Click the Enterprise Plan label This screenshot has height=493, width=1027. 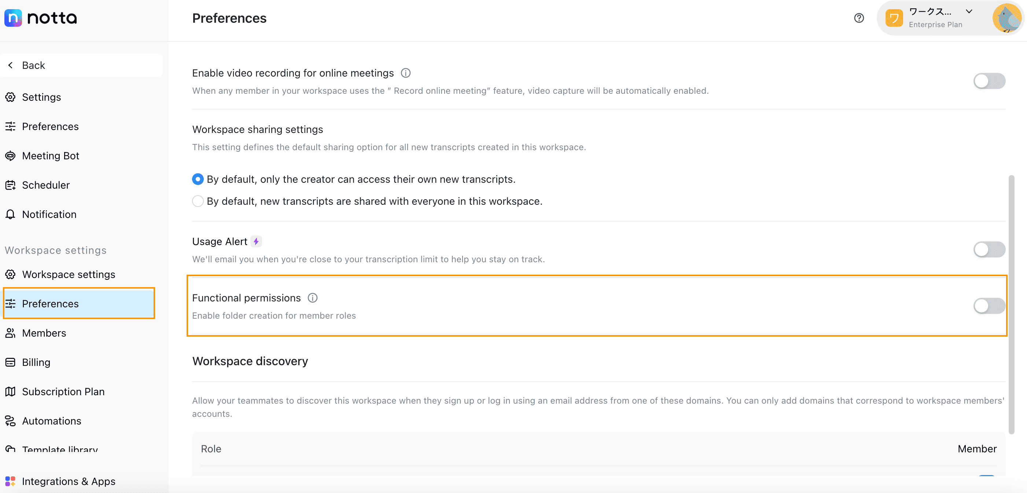tap(935, 24)
